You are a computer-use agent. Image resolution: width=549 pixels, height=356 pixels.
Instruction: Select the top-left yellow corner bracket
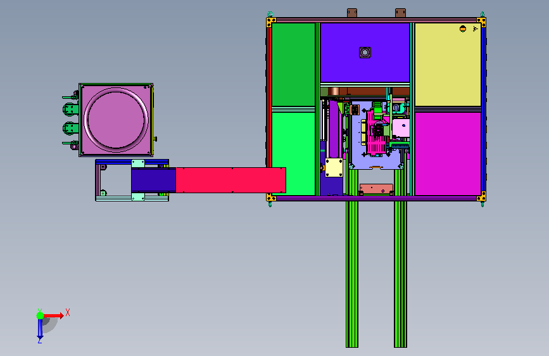pyautogui.click(x=271, y=22)
